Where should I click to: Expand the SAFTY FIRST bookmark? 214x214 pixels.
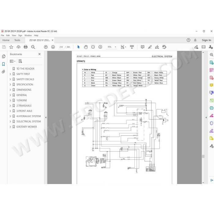pos(10,74)
